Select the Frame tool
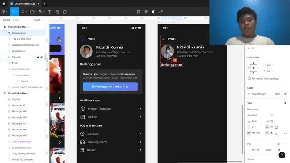 click(23, 12)
